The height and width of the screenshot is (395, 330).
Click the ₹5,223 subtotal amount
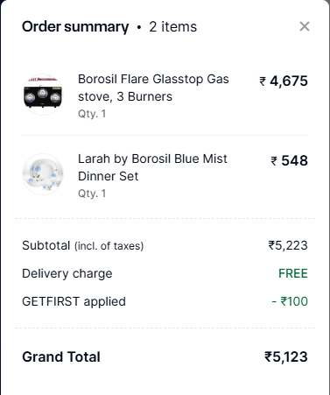point(288,245)
